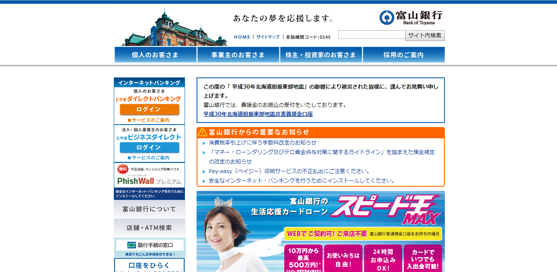This screenshot has width=557, height=272.
Task: Click the サイト内検索 button
Action: (x=425, y=35)
